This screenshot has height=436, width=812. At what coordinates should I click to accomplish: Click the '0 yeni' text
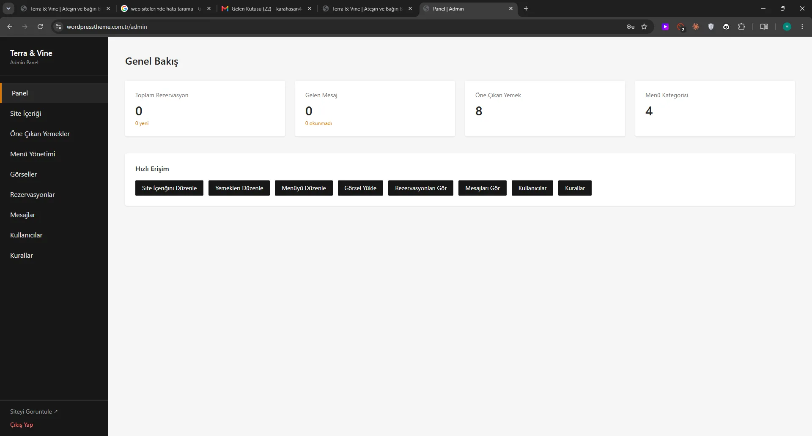[x=142, y=123]
